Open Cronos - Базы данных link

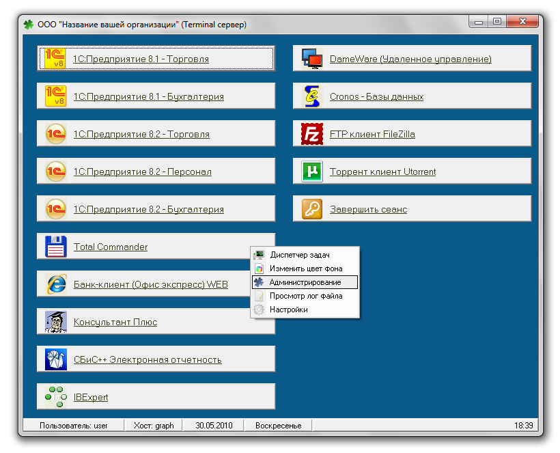coord(376,96)
